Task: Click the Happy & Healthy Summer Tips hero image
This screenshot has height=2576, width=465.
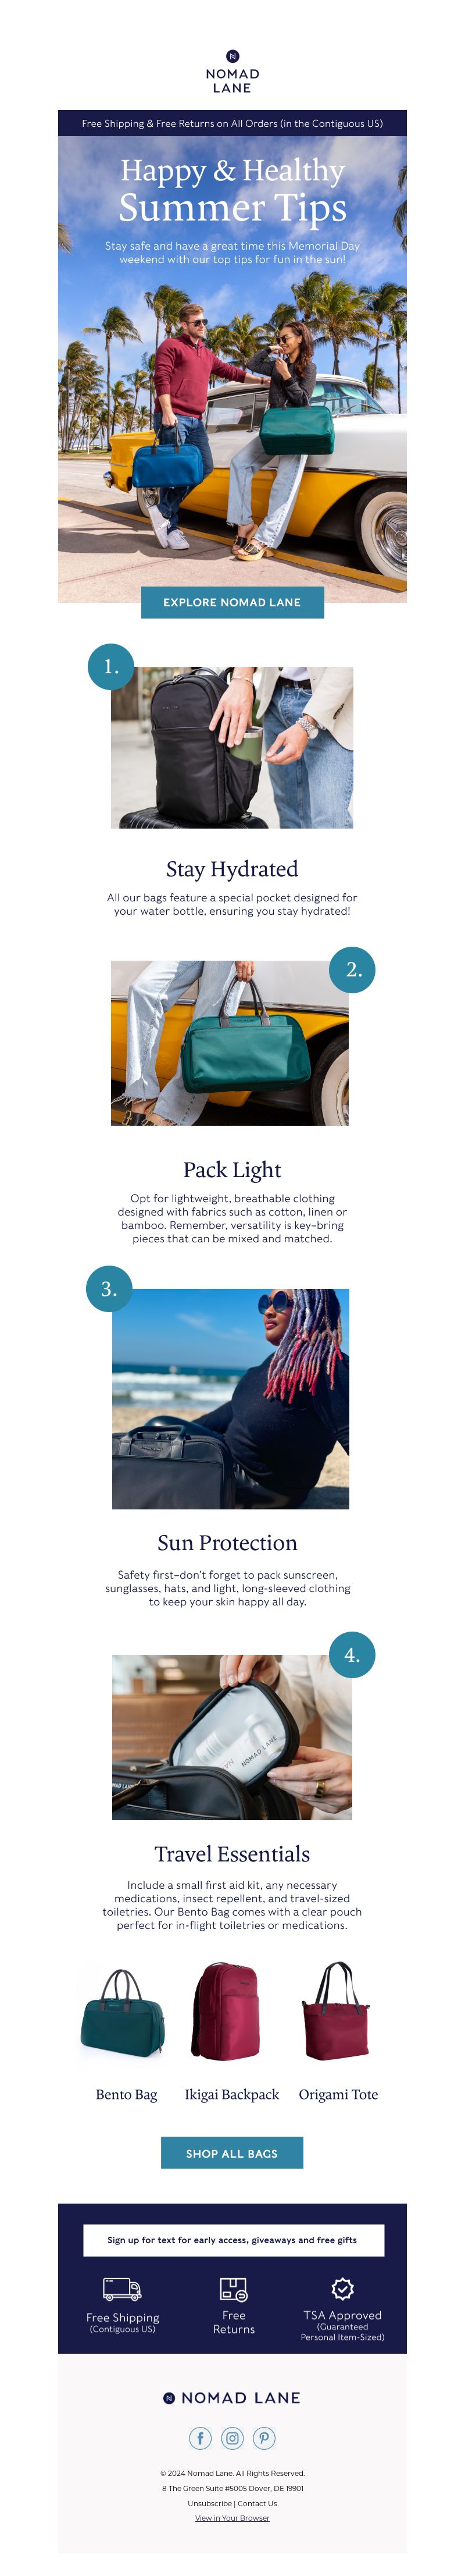Action: pos(233,369)
